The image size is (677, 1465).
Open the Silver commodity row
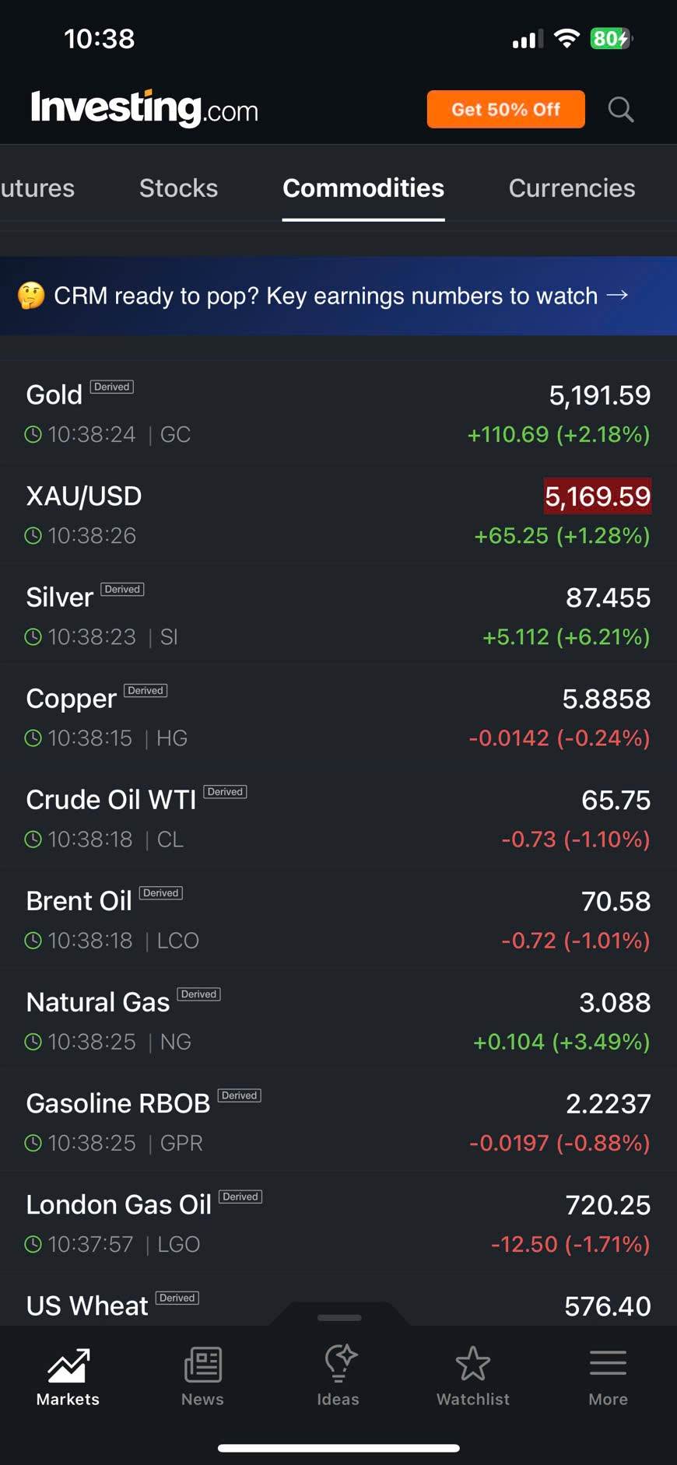(338, 616)
